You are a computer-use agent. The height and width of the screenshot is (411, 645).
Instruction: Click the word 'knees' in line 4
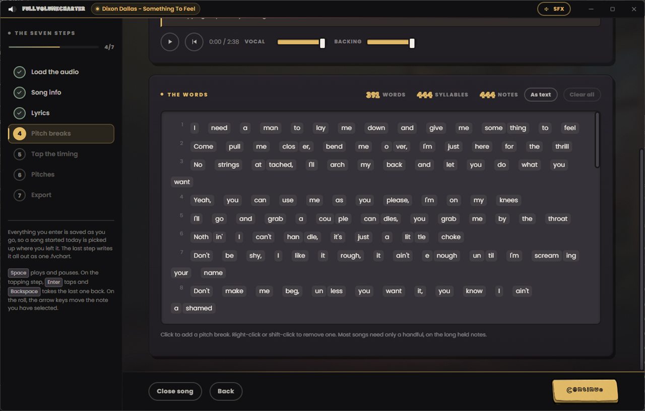pos(508,200)
